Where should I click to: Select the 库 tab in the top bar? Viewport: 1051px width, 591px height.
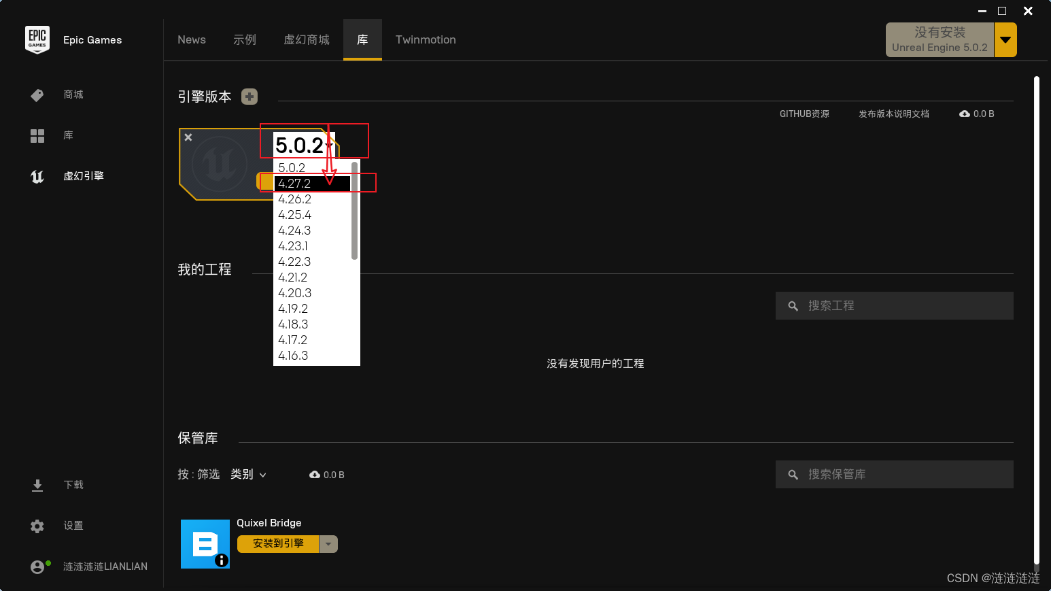362,39
